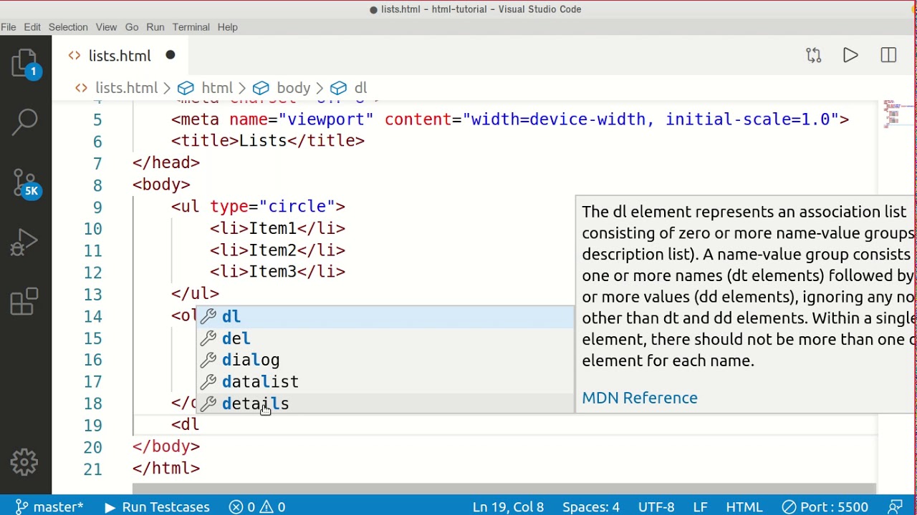
Task: Click the minimap code preview
Action: tap(898, 114)
